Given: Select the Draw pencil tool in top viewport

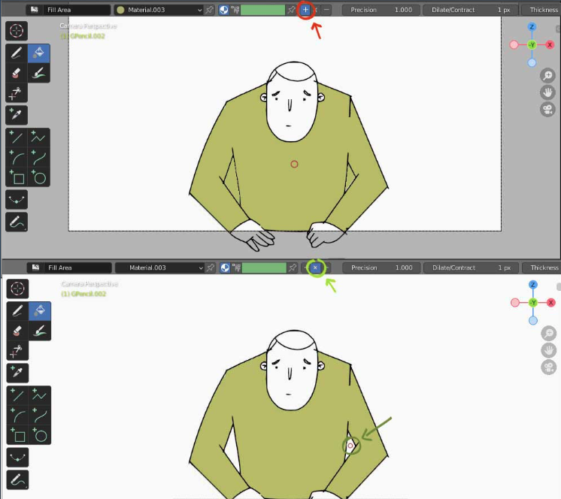Looking at the screenshot, I should pyautogui.click(x=17, y=53).
